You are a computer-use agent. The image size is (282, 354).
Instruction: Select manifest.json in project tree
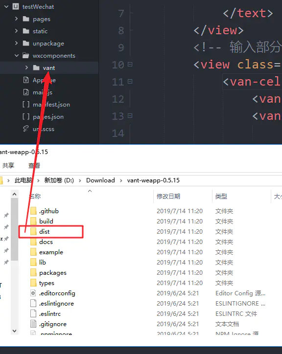[x=51, y=105]
